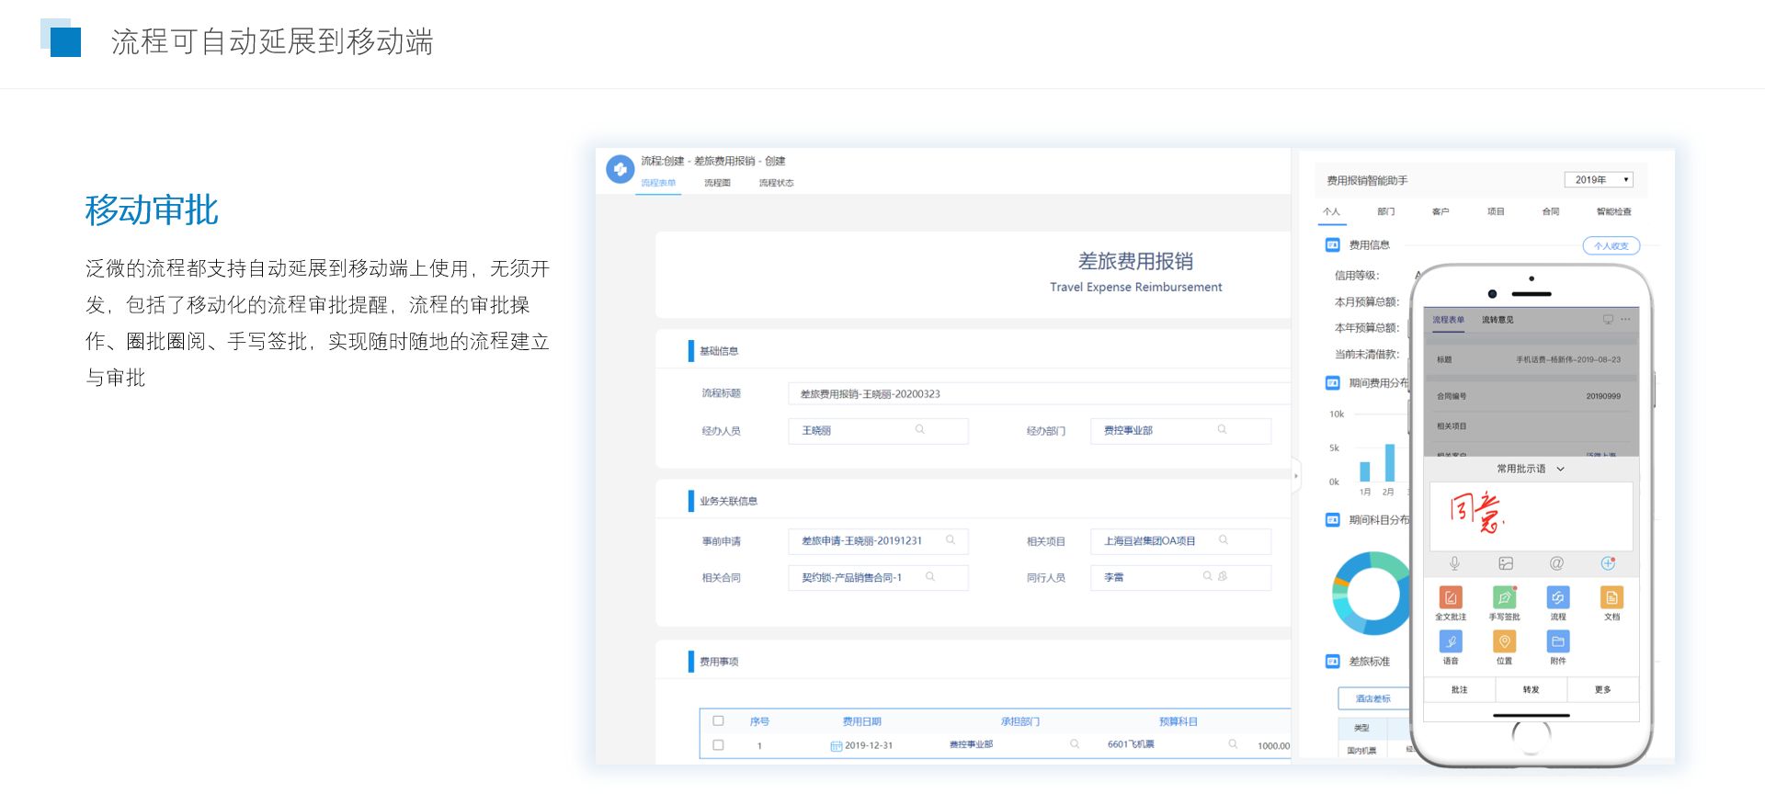Open the 位置 location icon
Viewport: 1765px width, 805px height.
1504,641
